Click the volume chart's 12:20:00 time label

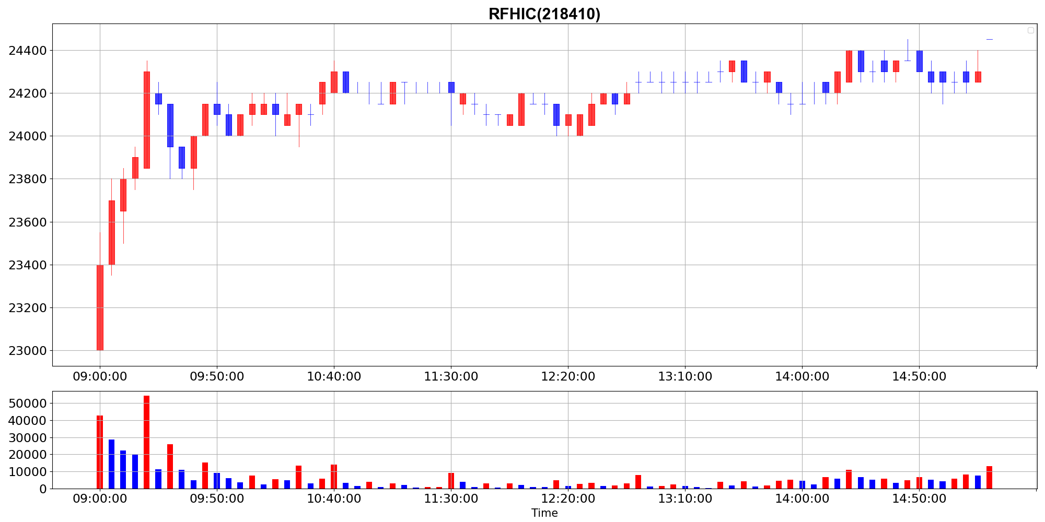(x=568, y=499)
